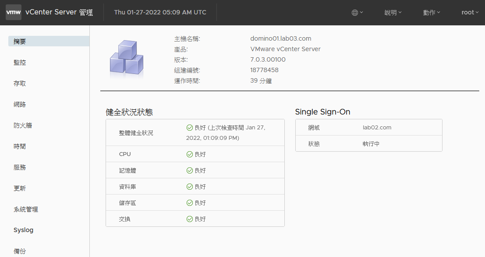
Task: Click the 主機名稱 label
Action: (187, 39)
